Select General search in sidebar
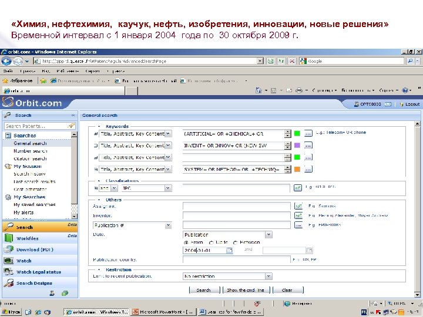Viewport: 423px width, 317px height. coord(30,143)
